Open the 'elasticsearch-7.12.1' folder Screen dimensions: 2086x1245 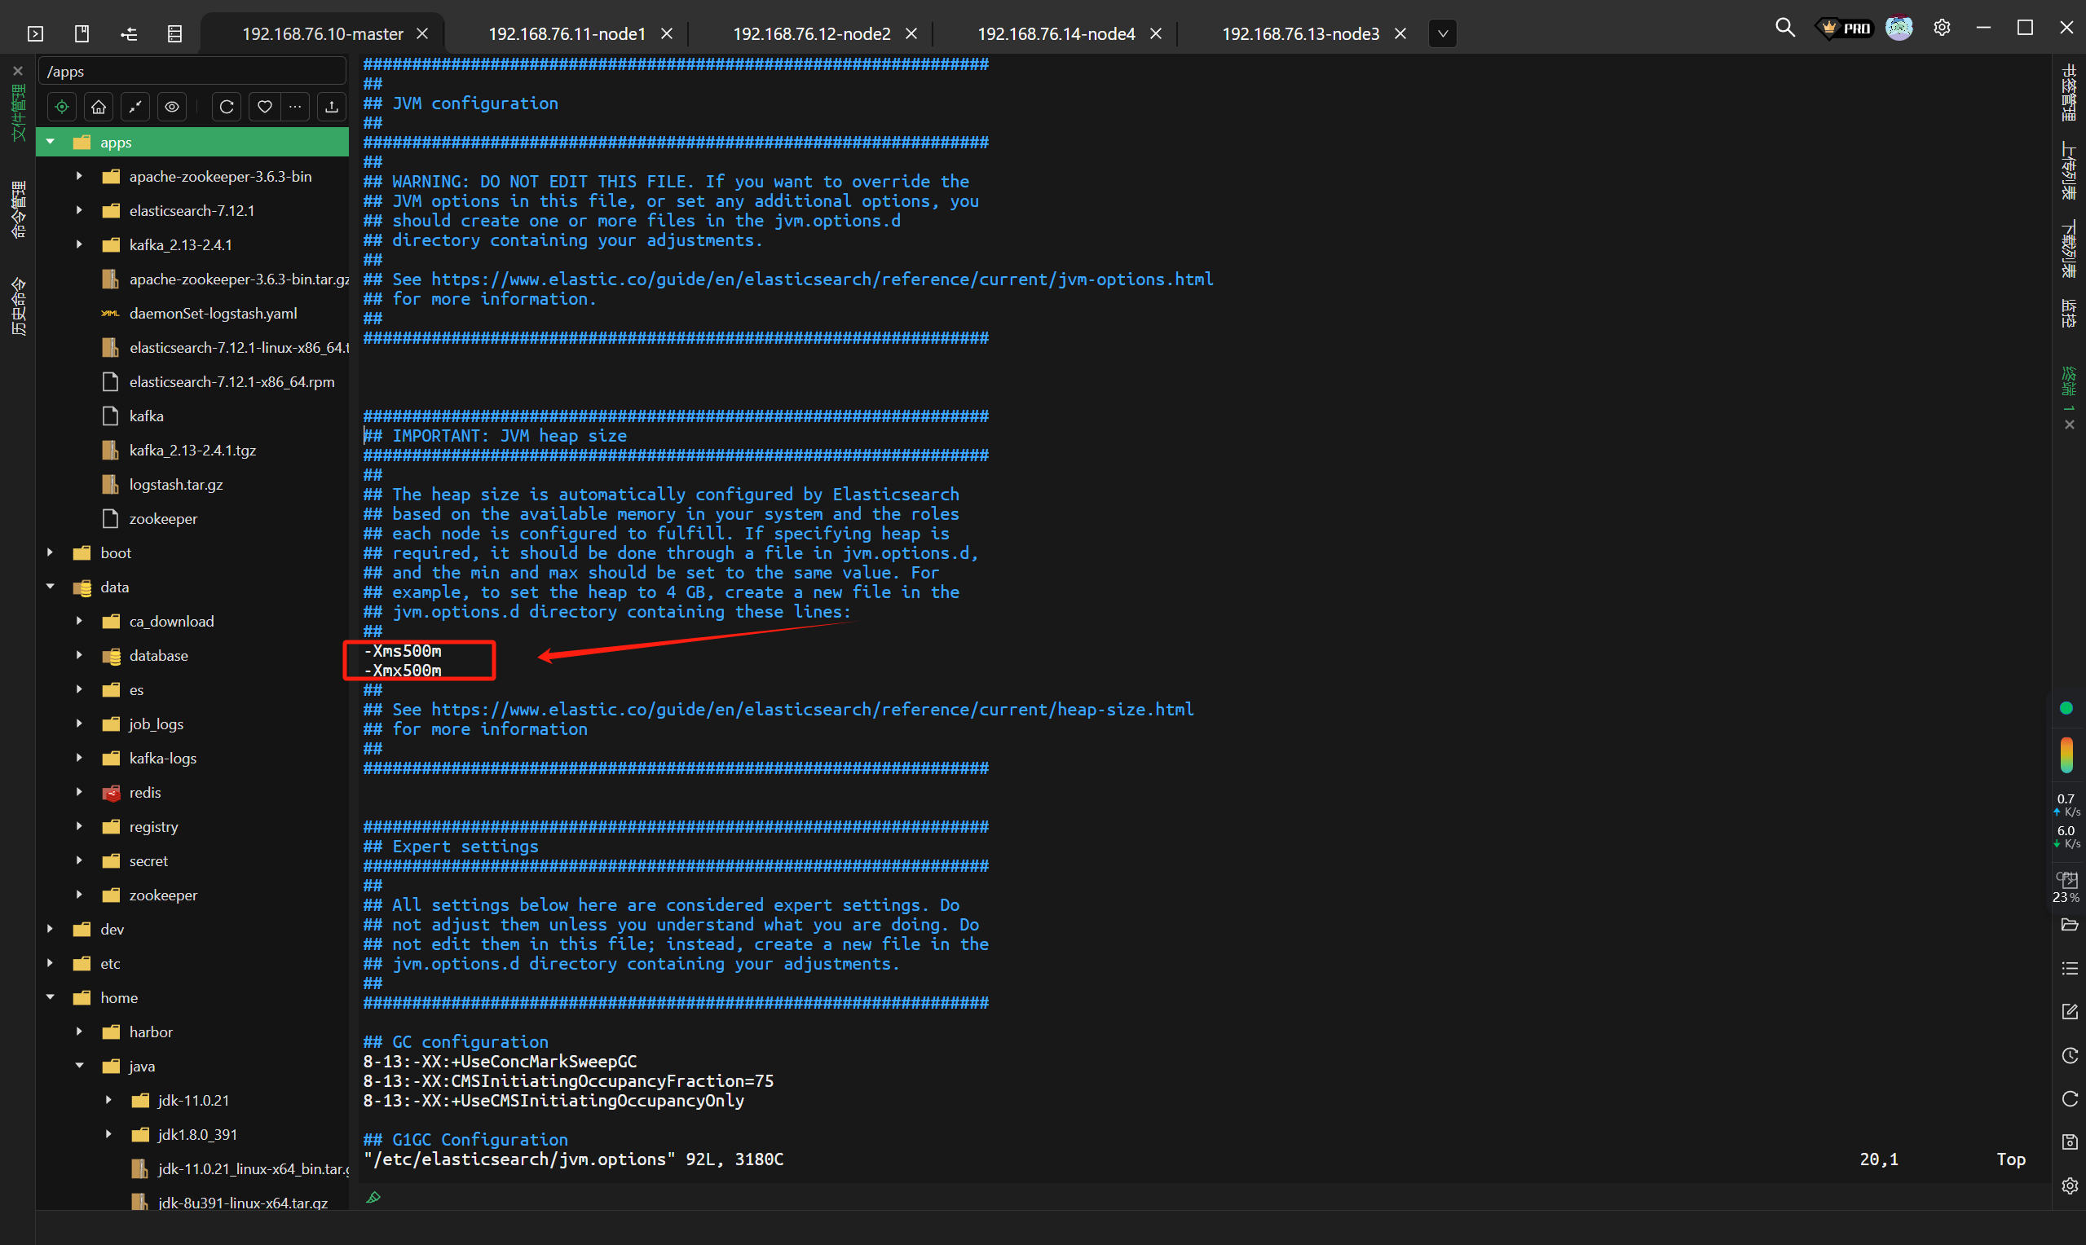click(x=194, y=210)
